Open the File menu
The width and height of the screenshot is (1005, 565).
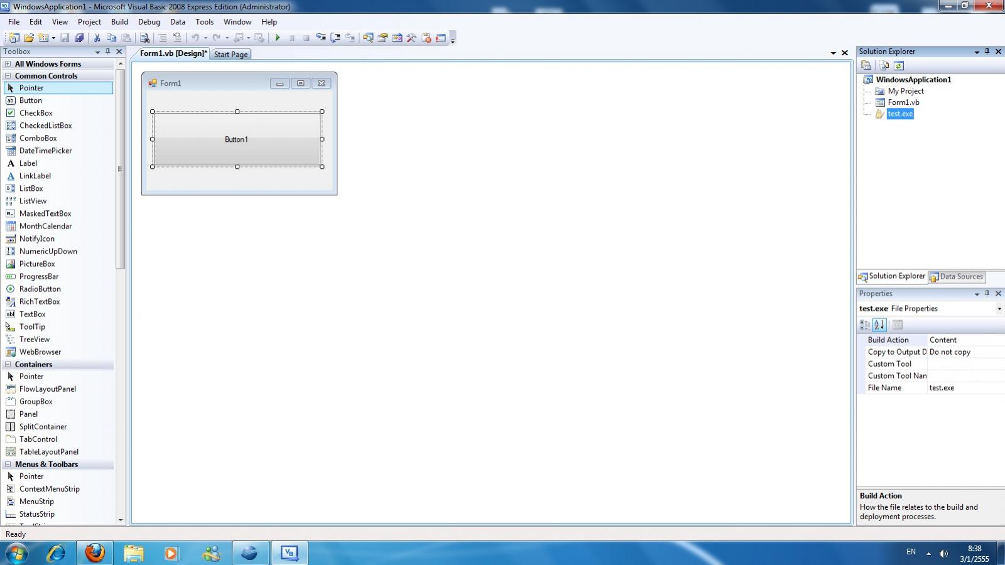point(14,22)
